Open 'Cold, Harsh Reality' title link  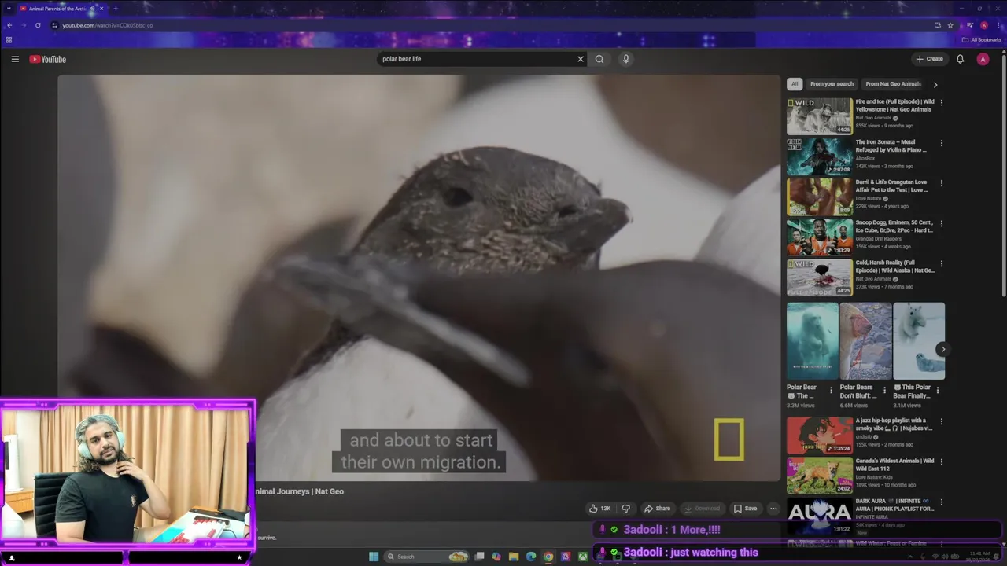pos(894,266)
